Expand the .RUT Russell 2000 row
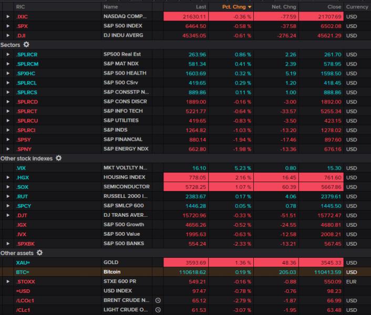Screen dimensions: 371x315 (x=8, y=196)
